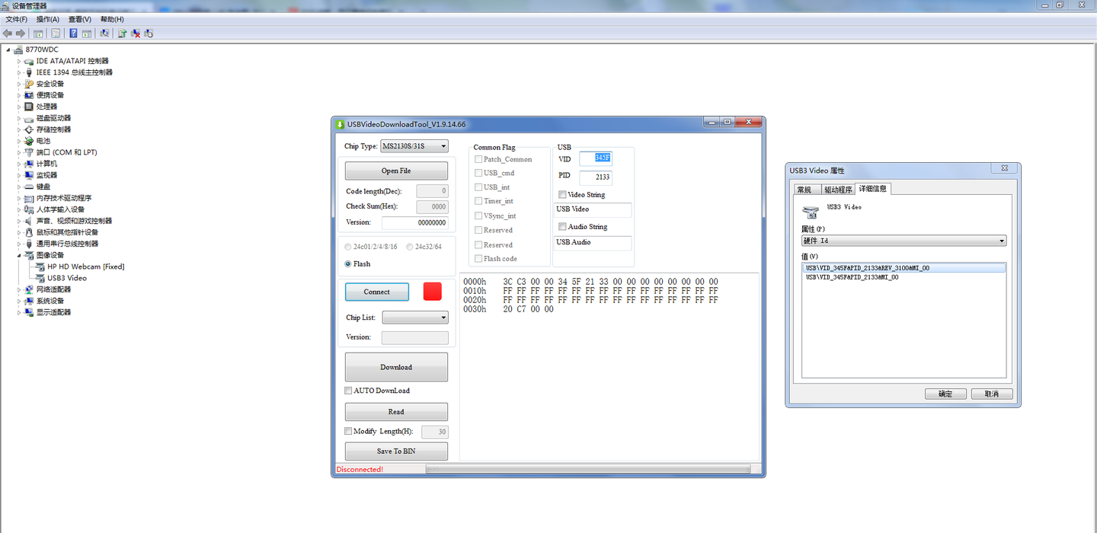Open the blue question-mark Help toolbar icon
The image size is (1097, 533).
(x=73, y=34)
